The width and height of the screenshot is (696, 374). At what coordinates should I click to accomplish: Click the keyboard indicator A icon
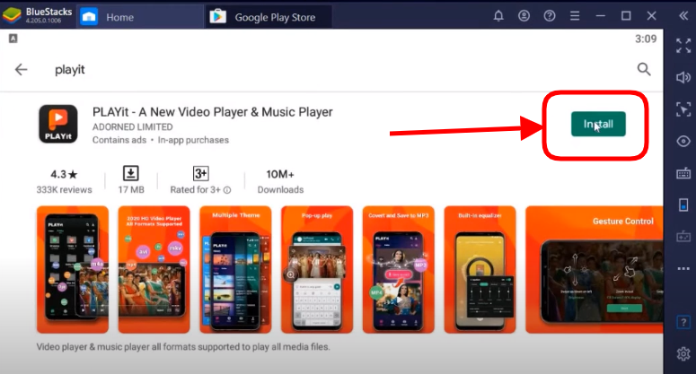click(13, 39)
